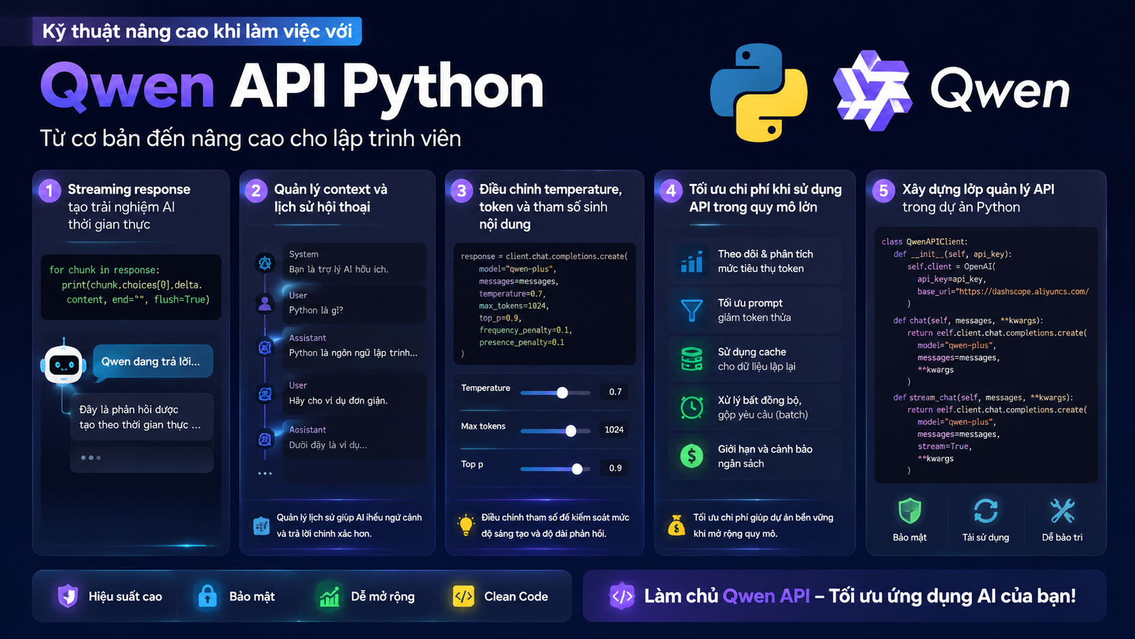Click the database icon for cache usage
The image size is (1135, 639).
(x=692, y=359)
